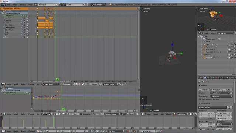Image resolution: width=236 pixels, height=133 pixels.
Task: Click the LocRotScale keying set field
Action: (x=147, y=131)
